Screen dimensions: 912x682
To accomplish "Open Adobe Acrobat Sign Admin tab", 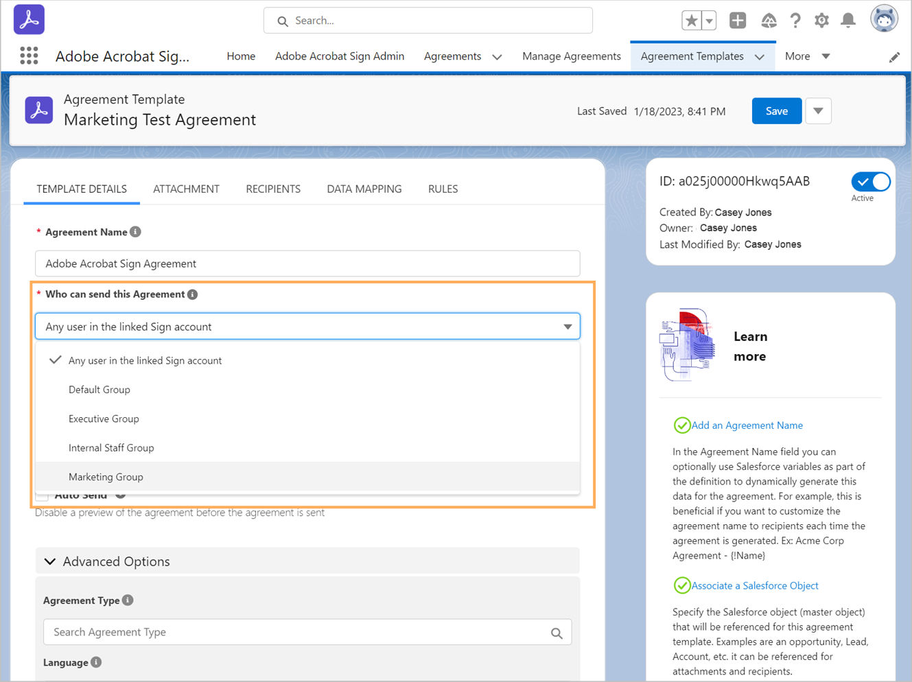I will [x=340, y=56].
